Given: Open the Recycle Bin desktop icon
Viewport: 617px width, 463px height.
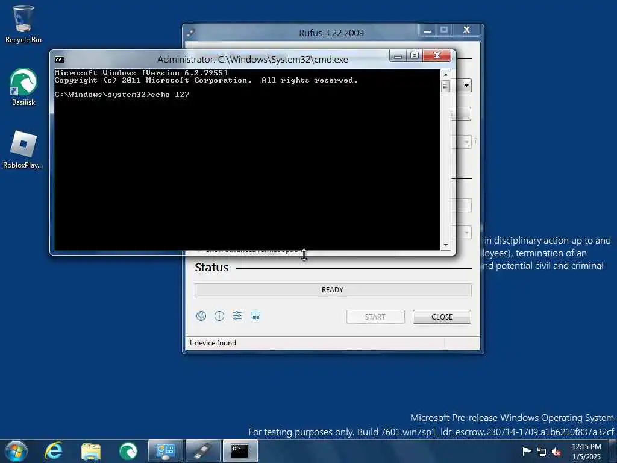Looking at the screenshot, I should pos(23,24).
